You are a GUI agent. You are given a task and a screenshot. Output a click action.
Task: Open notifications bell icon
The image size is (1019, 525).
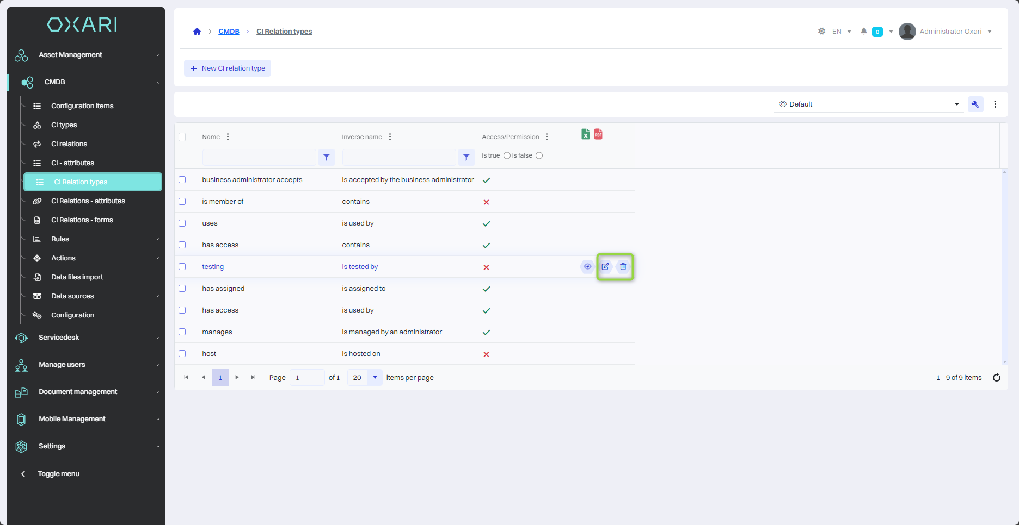pyautogui.click(x=863, y=32)
